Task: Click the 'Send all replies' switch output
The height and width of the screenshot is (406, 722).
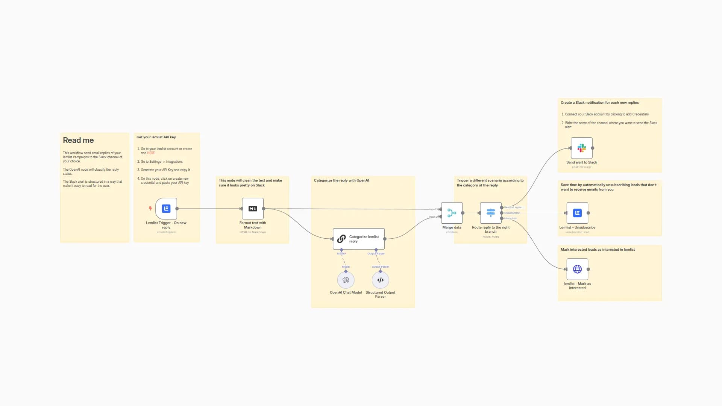Action: pyautogui.click(x=502, y=208)
